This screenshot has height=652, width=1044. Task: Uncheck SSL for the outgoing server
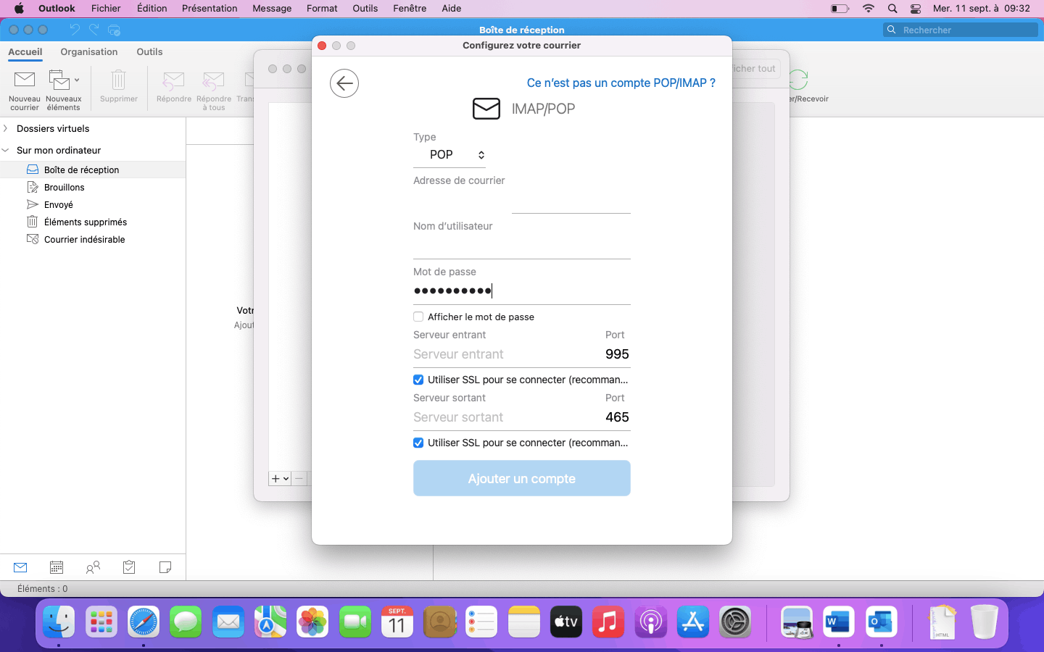pos(418,443)
